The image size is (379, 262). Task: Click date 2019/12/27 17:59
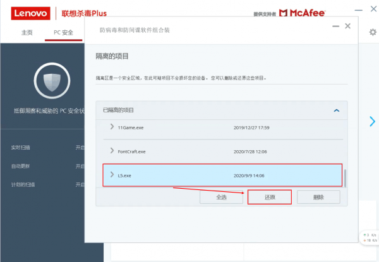(251, 128)
